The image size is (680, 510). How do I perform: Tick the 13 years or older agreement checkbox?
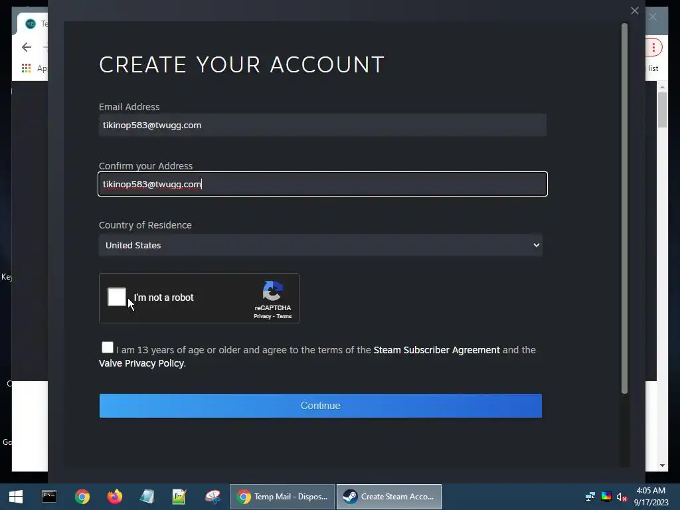coord(107,347)
